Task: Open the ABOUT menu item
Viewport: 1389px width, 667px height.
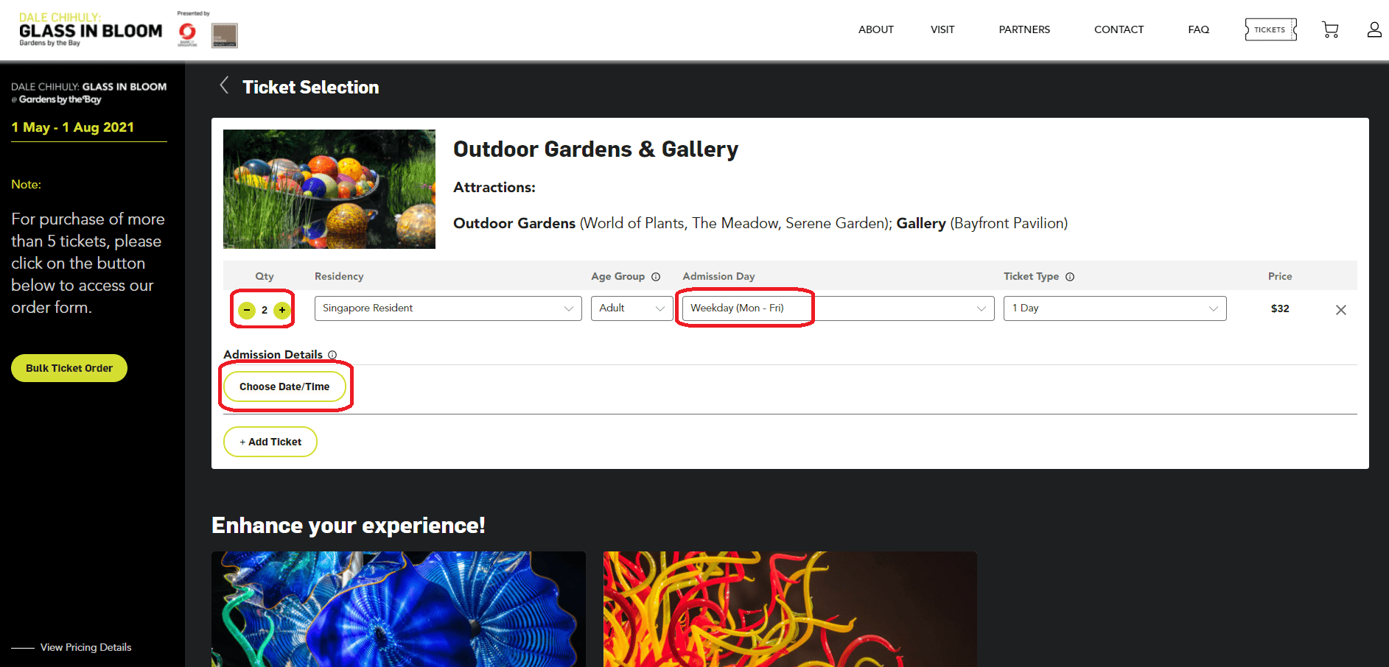Action: click(876, 29)
